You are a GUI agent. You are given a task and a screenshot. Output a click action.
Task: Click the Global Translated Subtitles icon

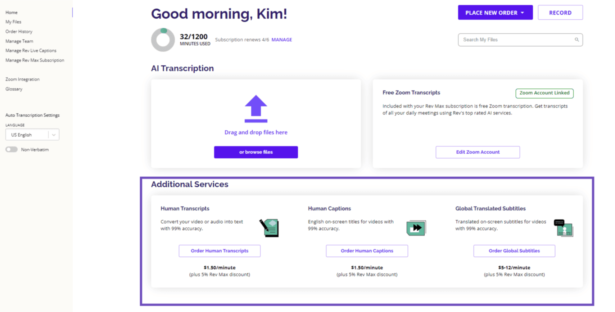click(x=564, y=228)
